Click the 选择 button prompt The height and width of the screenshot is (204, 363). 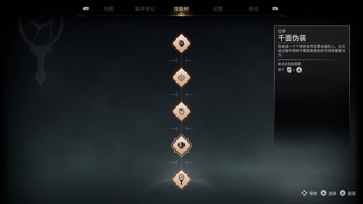329,193
